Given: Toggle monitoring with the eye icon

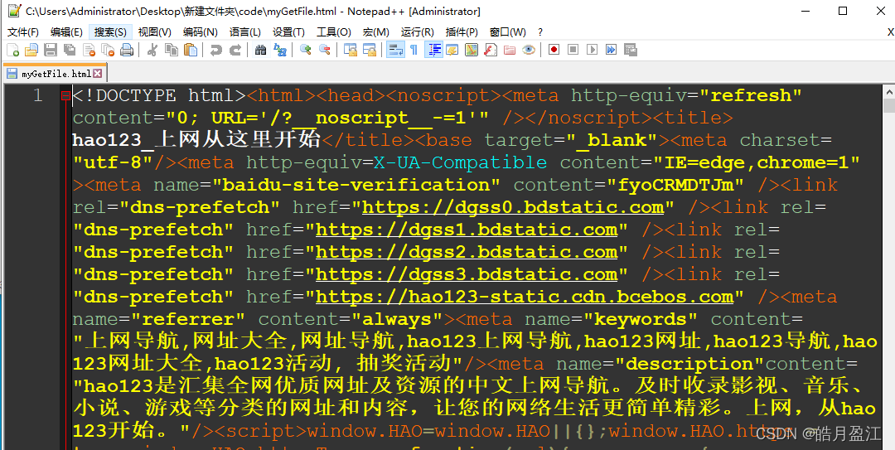Looking at the screenshot, I should tap(529, 51).
